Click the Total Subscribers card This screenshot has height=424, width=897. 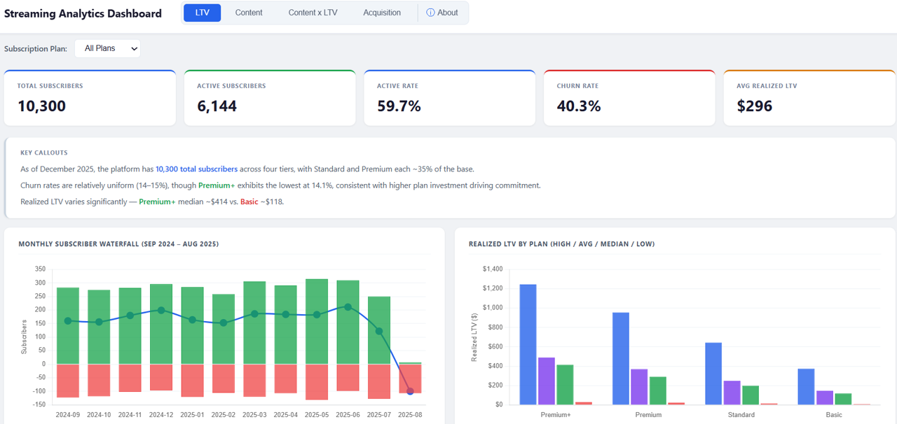click(x=90, y=98)
